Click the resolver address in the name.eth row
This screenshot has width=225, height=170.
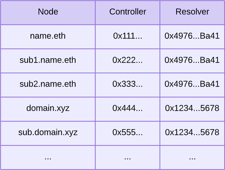(x=192, y=36)
